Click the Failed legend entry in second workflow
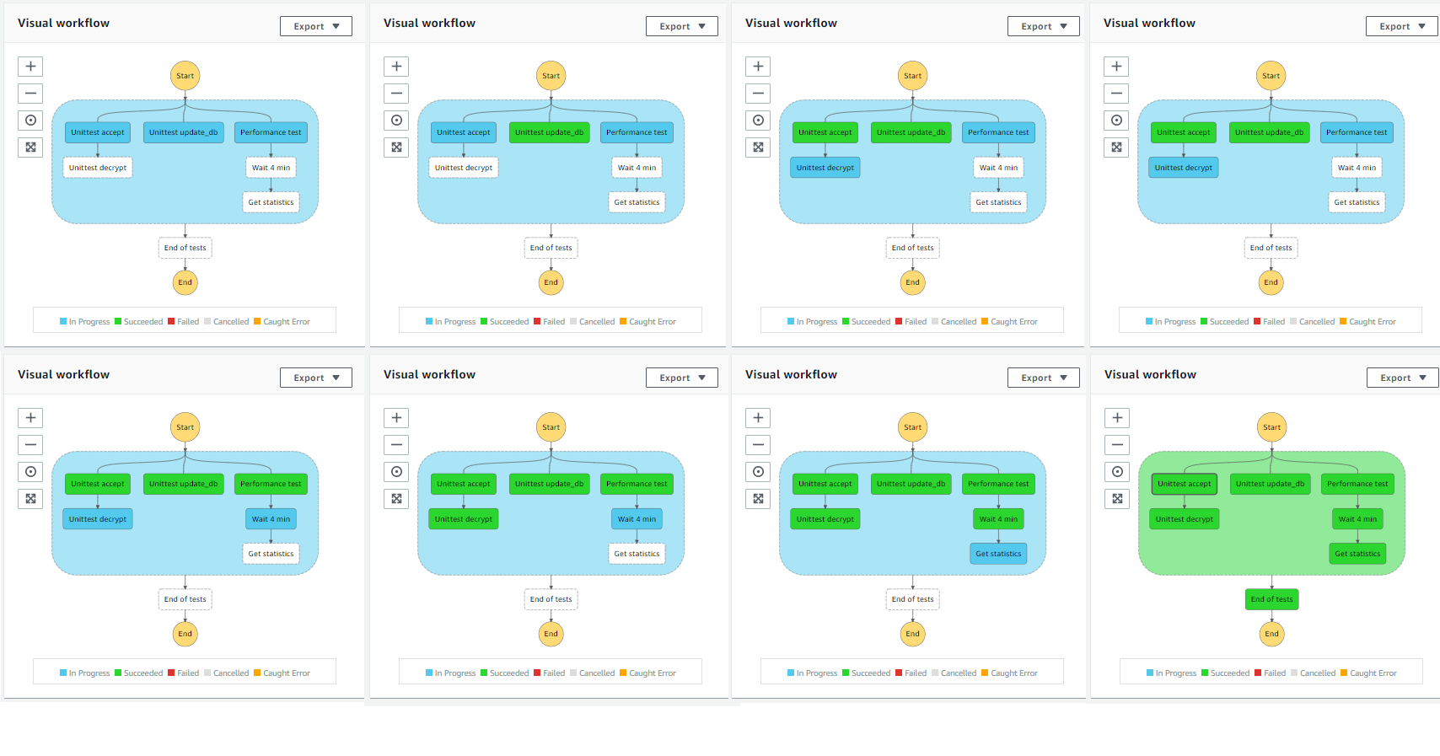This screenshot has width=1440, height=756. [x=549, y=321]
